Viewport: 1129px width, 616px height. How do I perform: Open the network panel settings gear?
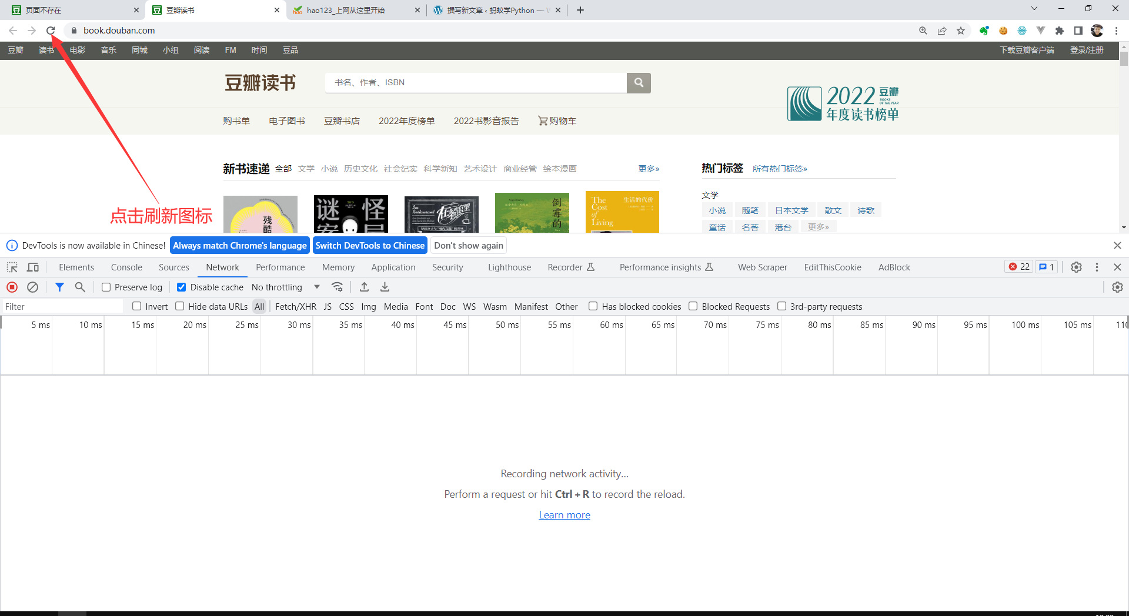coord(1117,287)
